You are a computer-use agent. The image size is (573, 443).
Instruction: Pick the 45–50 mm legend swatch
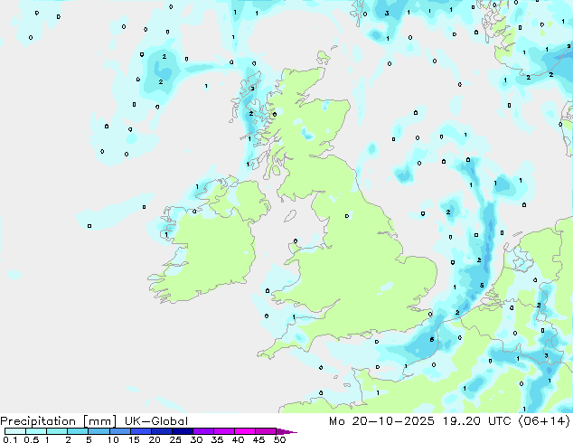(266, 431)
